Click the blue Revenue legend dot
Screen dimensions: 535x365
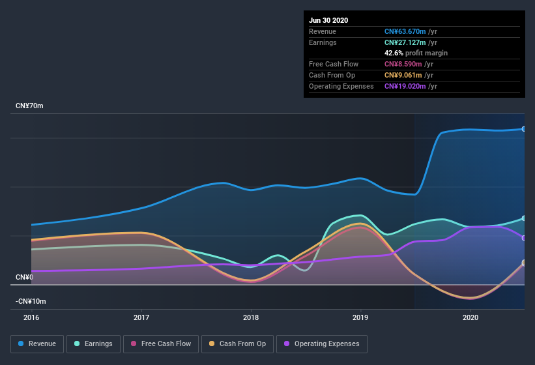click(21, 343)
